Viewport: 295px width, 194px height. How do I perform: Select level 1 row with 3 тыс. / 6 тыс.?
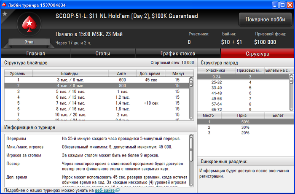coord(97,80)
